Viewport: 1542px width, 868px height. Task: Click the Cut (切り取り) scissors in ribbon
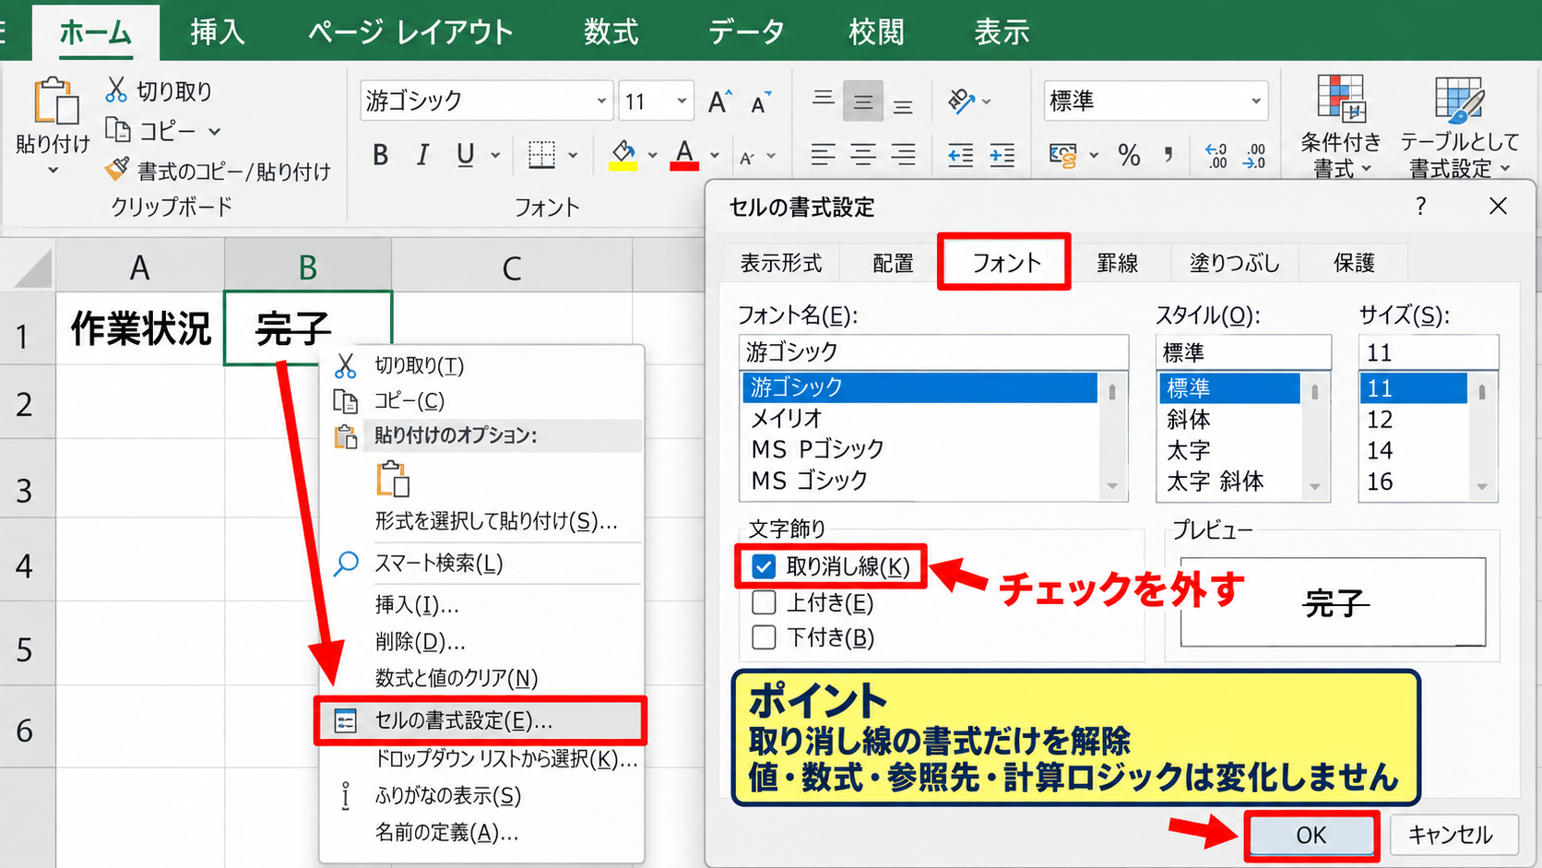116,89
